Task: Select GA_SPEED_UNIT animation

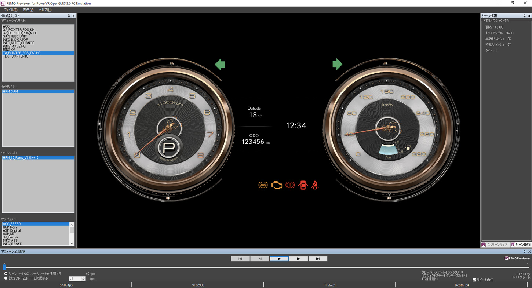Action: coord(38,36)
